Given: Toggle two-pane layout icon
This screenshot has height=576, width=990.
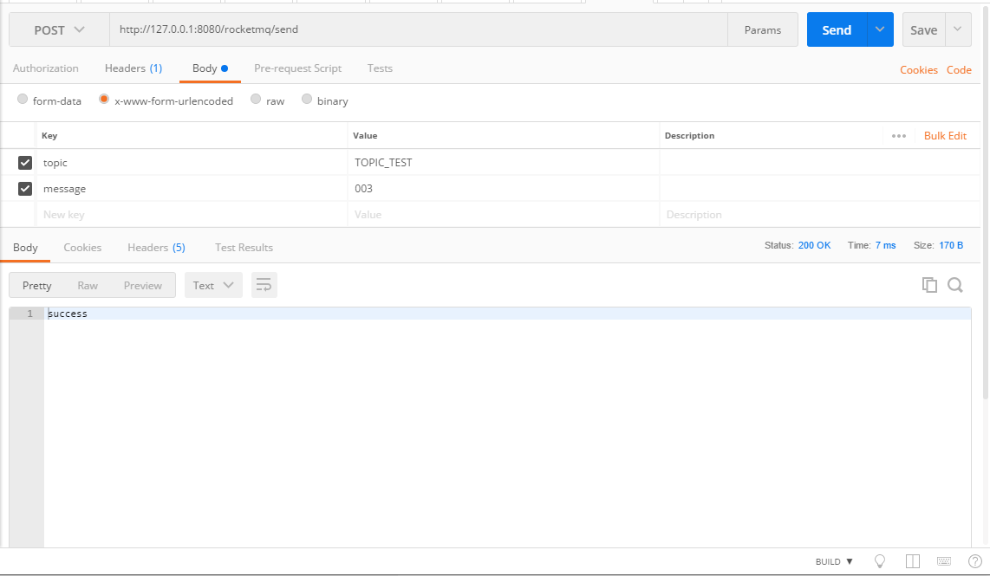Looking at the screenshot, I should pyautogui.click(x=912, y=561).
